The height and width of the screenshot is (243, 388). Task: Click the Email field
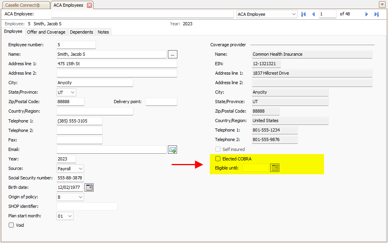(x=111, y=149)
